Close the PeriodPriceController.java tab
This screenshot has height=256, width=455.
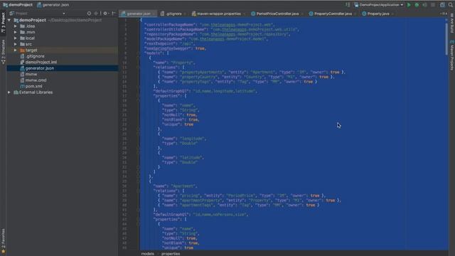point(302,14)
